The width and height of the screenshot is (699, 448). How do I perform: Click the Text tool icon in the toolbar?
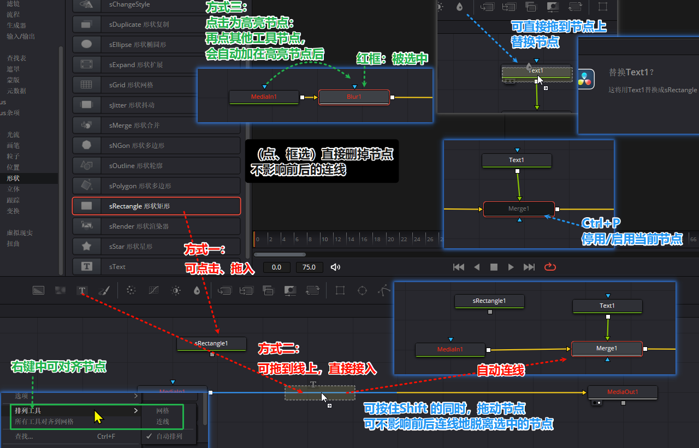(82, 291)
